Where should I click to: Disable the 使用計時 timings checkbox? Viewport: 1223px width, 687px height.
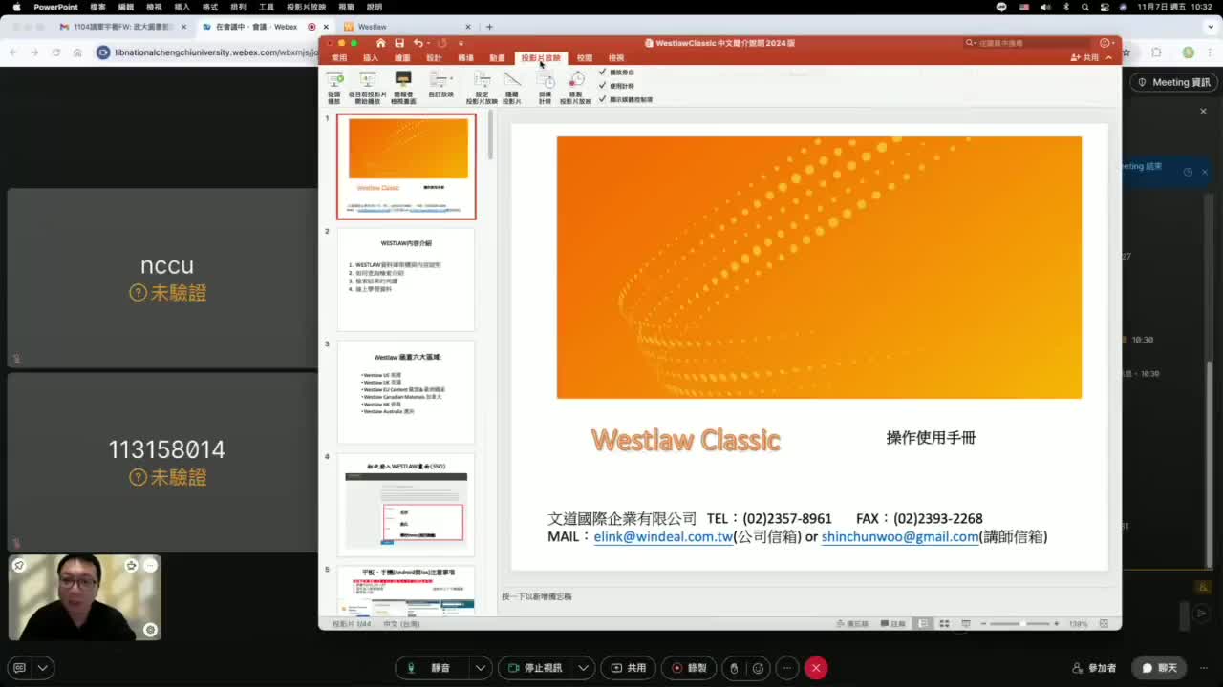604,84
